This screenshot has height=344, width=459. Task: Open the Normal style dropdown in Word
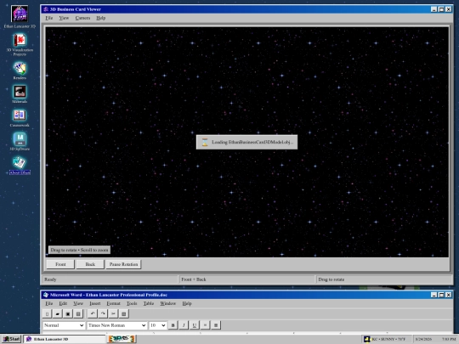tap(64, 325)
